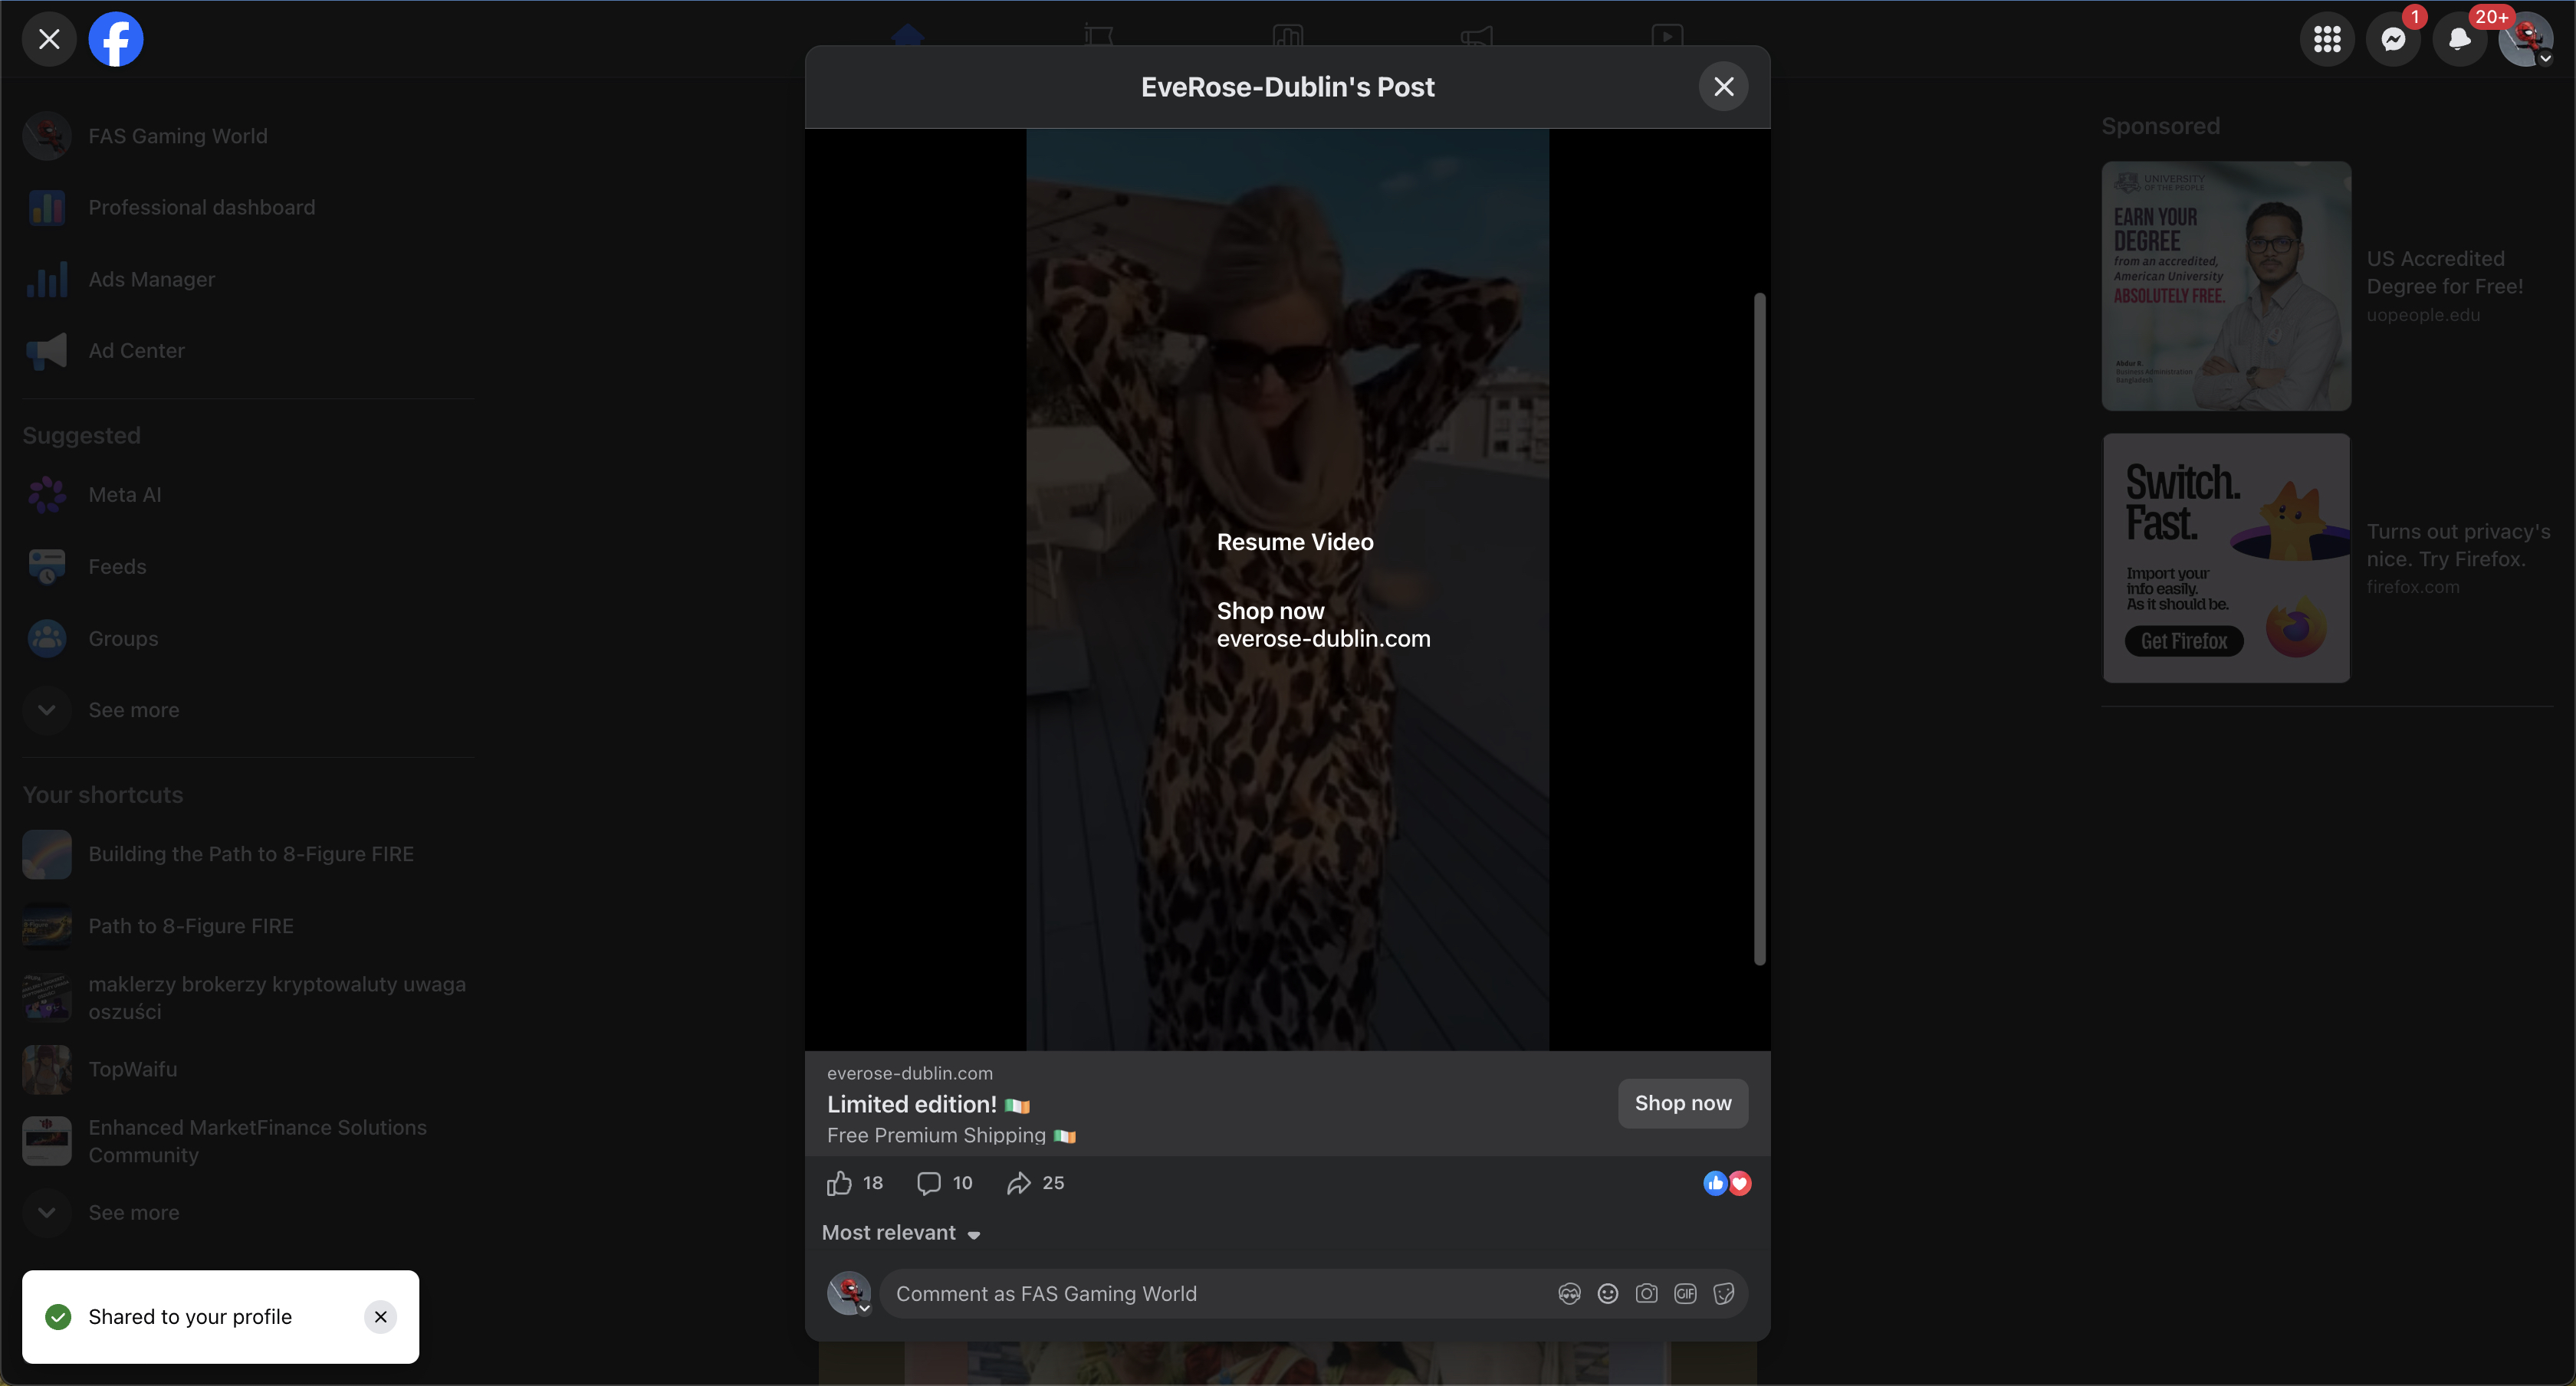Click the Shop now button below video
The image size is (2576, 1386).
point(1683,1103)
